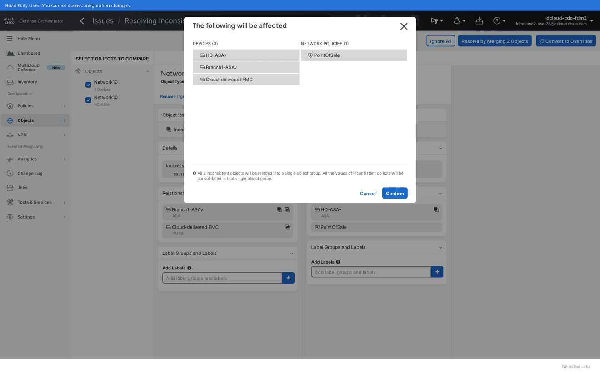Click the Change Log clock icon

(10, 173)
